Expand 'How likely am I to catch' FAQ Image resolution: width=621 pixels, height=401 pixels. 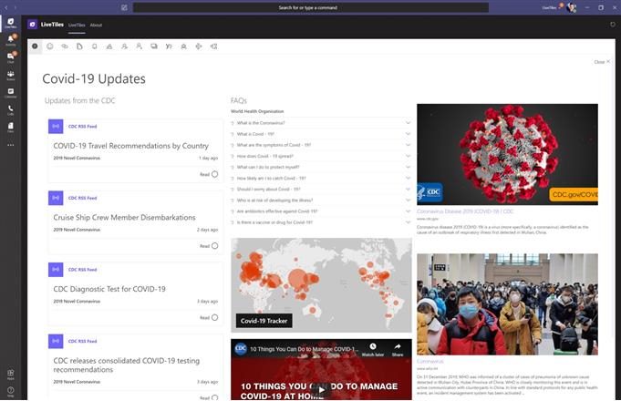tap(321, 178)
